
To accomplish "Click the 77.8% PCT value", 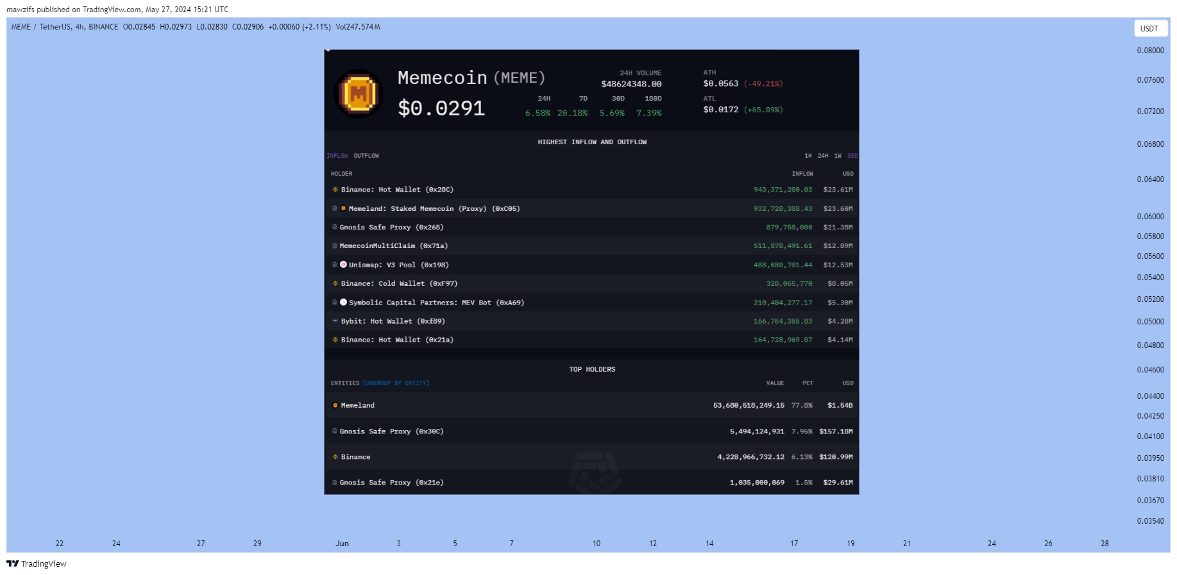I will click(x=802, y=405).
